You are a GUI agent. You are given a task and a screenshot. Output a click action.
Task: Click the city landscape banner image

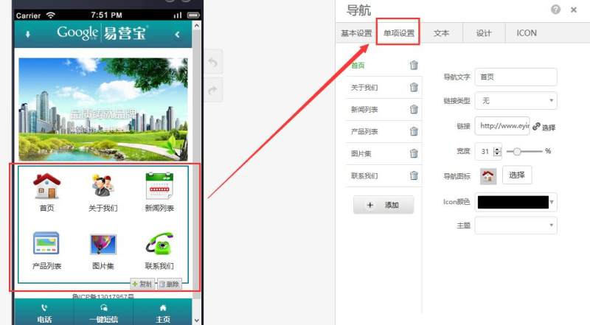(103, 109)
